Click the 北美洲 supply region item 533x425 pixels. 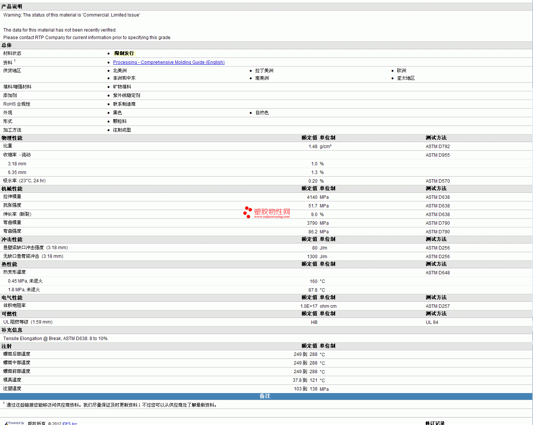tap(120, 71)
